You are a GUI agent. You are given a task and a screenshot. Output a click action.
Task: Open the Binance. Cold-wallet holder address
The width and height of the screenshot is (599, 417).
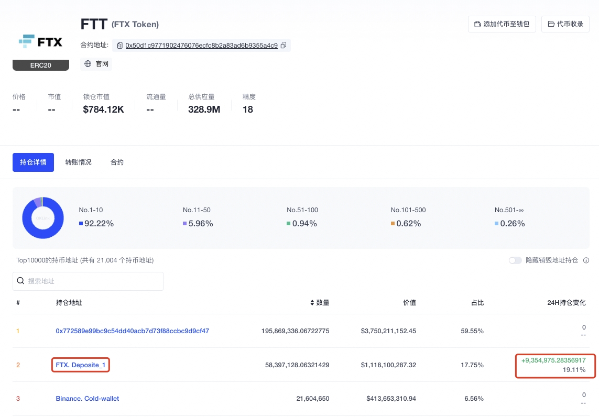pyautogui.click(x=88, y=399)
